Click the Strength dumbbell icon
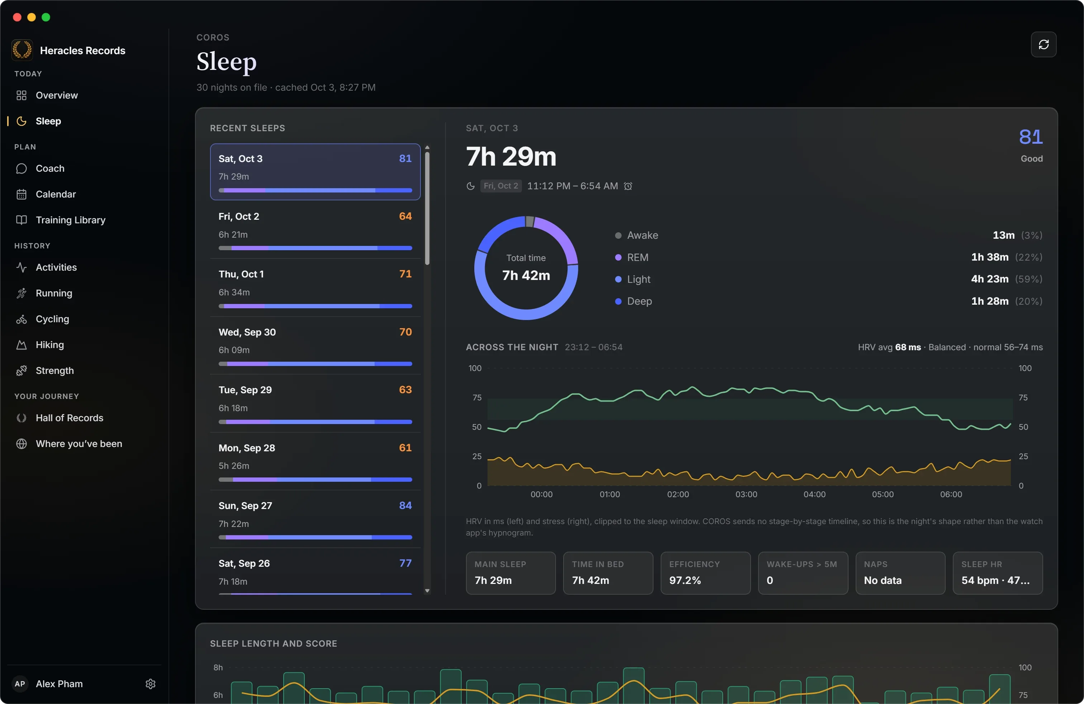This screenshot has width=1084, height=704. pyautogui.click(x=22, y=371)
